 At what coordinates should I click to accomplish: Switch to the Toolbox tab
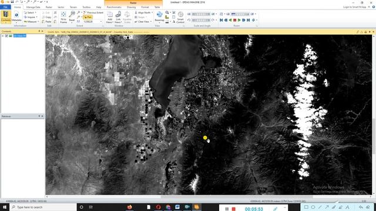[x=86, y=7]
